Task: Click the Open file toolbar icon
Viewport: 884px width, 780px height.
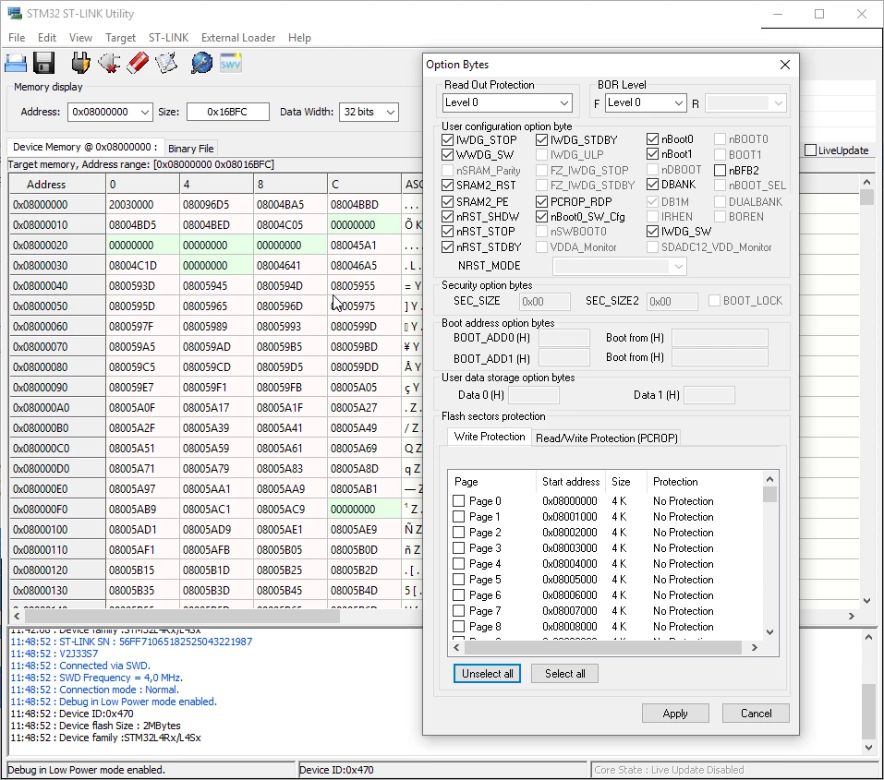Action: click(x=16, y=63)
